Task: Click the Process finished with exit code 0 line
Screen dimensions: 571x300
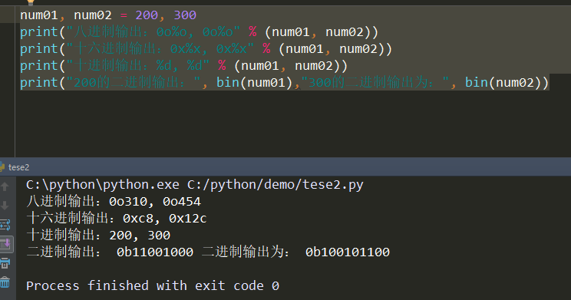Action: 153,285
